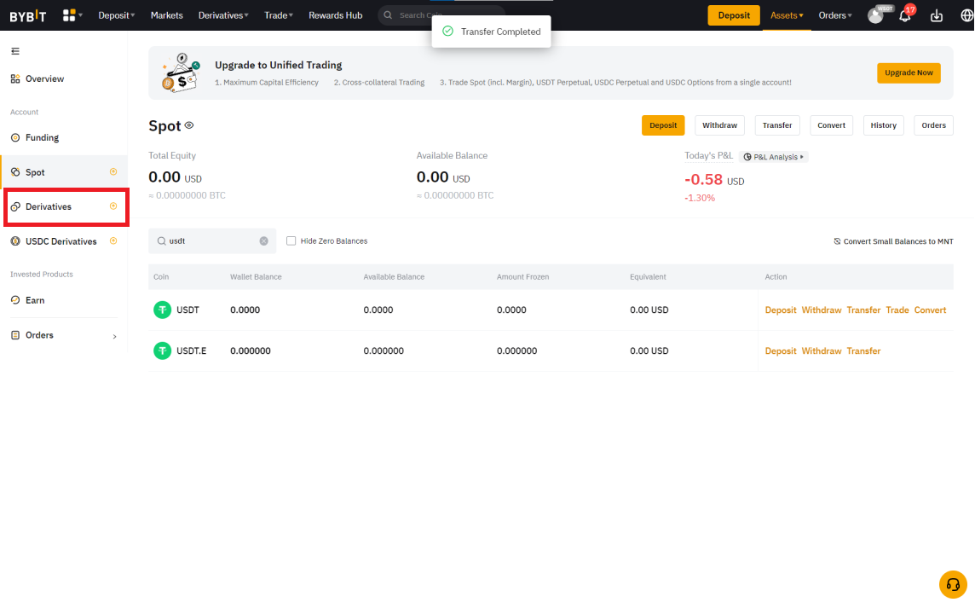Click the Today's P&L label
The height and width of the screenshot is (614, 975).
[708, 155]
